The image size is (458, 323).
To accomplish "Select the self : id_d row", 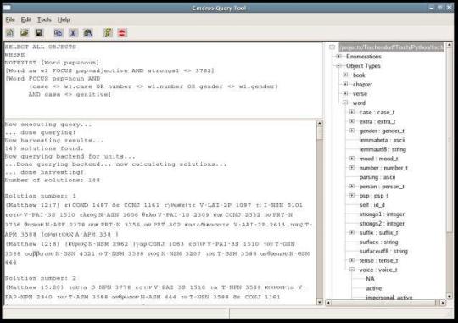I will 371,205.
